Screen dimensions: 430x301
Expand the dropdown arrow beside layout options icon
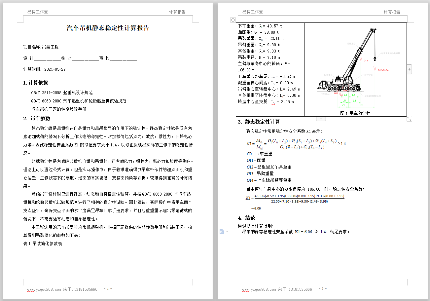click(227, 231)
